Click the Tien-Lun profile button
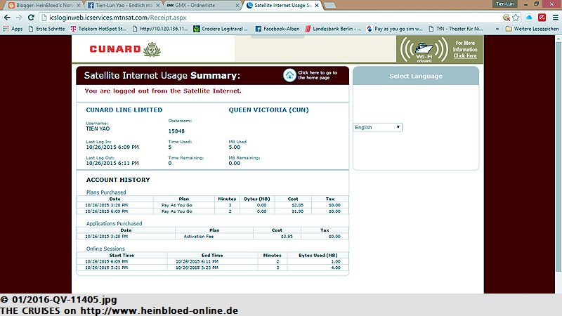This screenshot has height=316, width=562. point(504,4)
